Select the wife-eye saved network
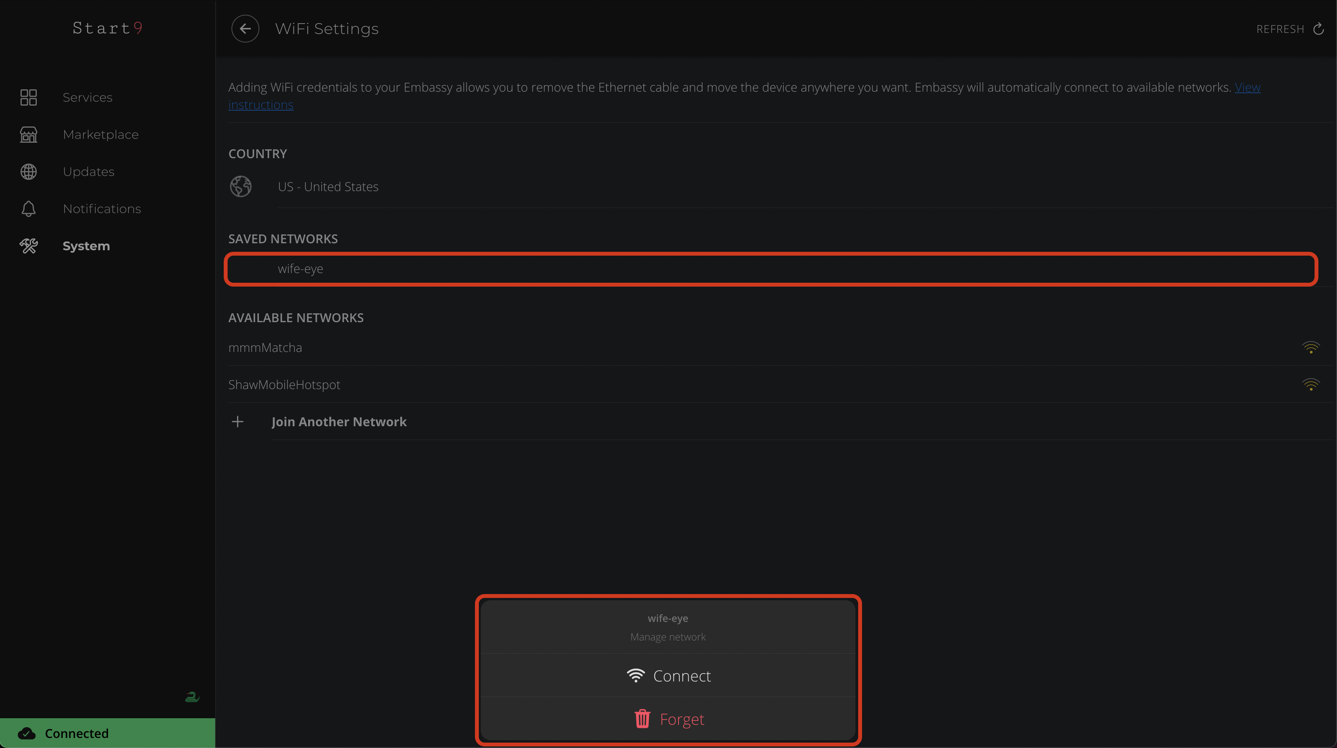 (300, 269)
